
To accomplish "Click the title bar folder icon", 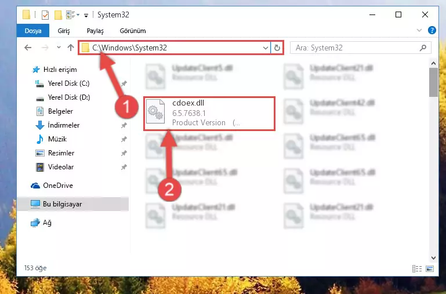I will coord(26,14).
